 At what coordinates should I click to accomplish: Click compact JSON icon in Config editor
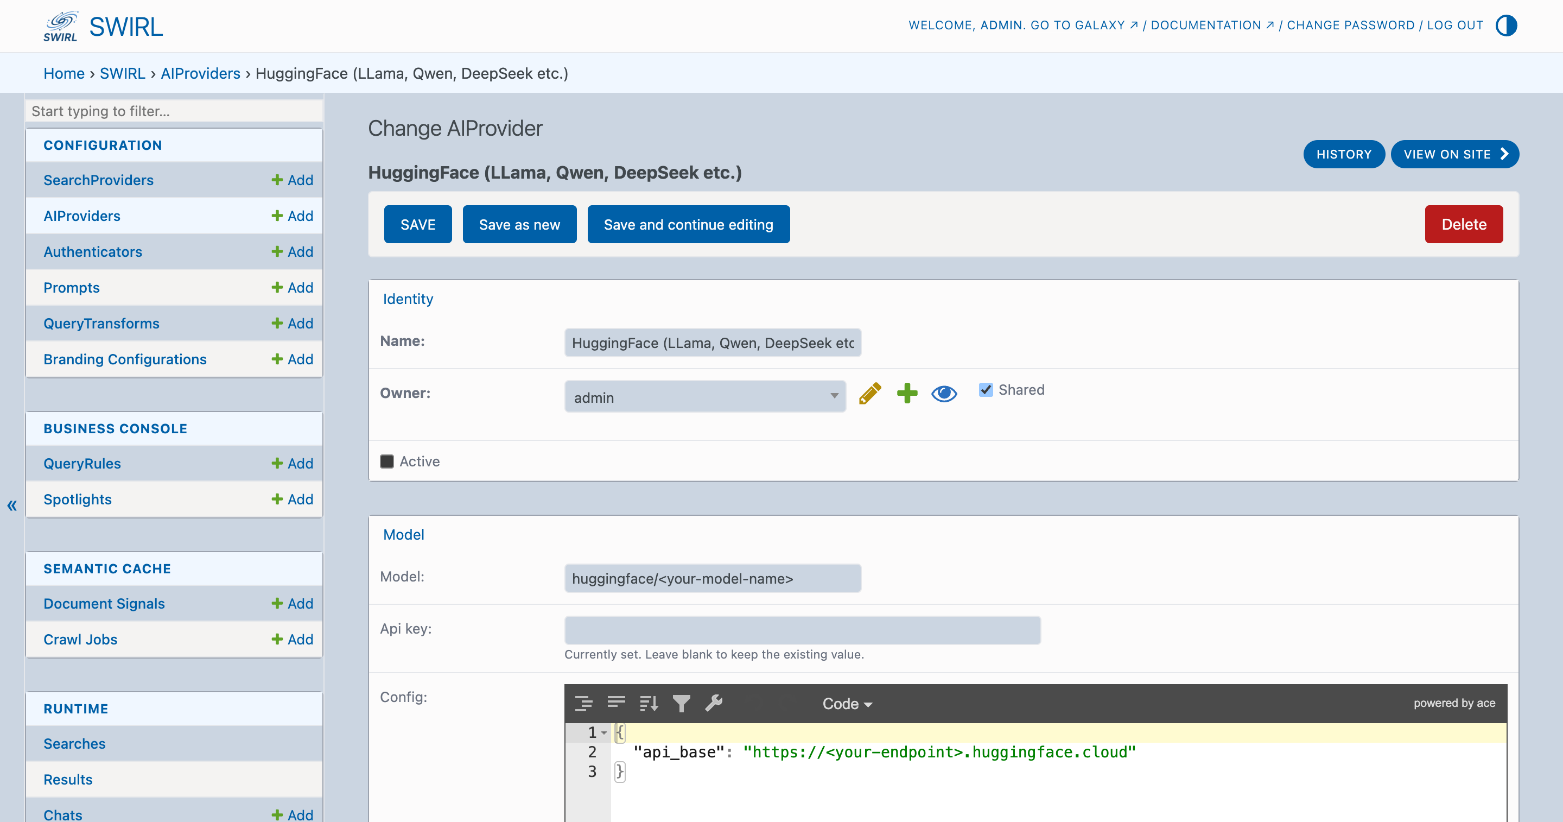617,703
